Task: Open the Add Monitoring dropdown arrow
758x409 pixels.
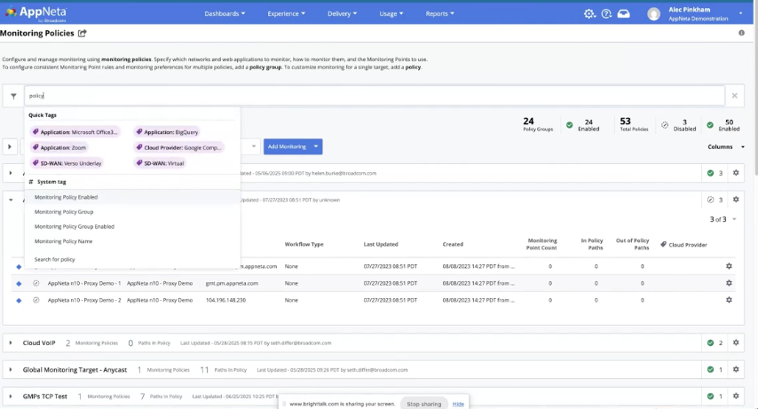Action: point(316,146)
